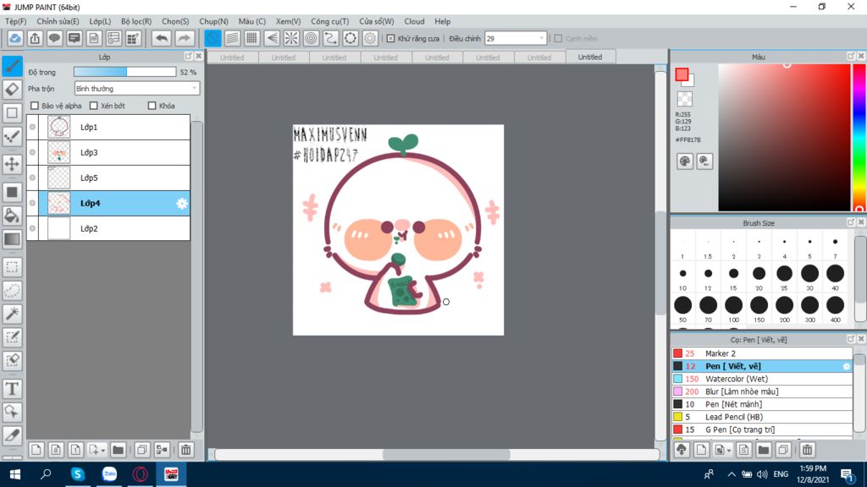
Task: Select the Eyedropper tool
Action: point(12,435)
